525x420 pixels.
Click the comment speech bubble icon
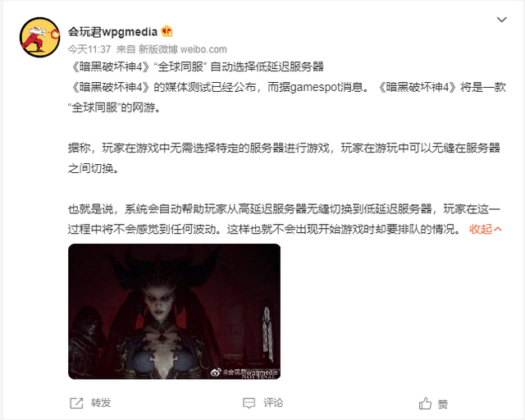coord(249,403)
